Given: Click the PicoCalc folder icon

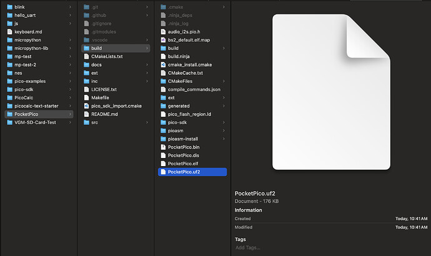Looking at the screenshot, I should pos(9,97).
